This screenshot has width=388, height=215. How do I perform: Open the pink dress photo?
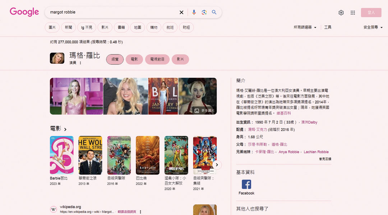click(77, 96)
